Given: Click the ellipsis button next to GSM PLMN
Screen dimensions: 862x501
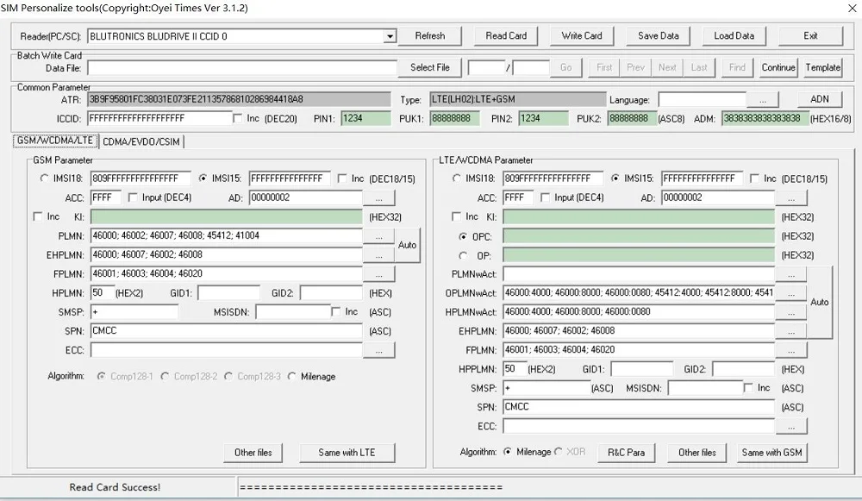Looking at the screenshot, I should click(x=378, y=236).
